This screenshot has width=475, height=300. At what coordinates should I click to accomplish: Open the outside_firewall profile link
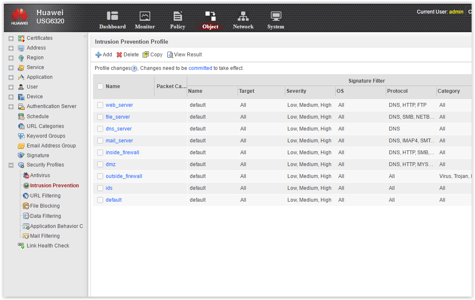124,176
